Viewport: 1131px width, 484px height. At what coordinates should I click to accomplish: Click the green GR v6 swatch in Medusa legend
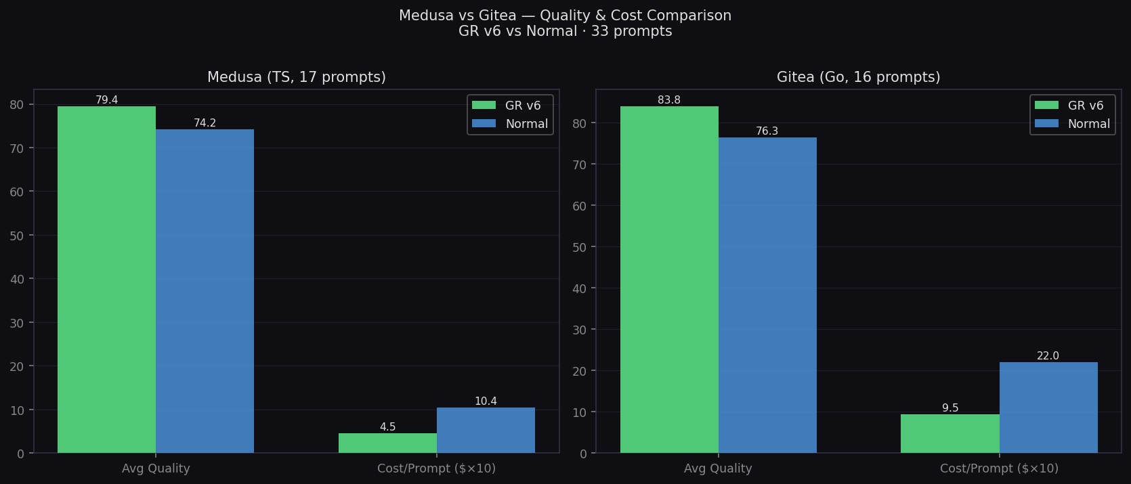[x=484, y=106]
